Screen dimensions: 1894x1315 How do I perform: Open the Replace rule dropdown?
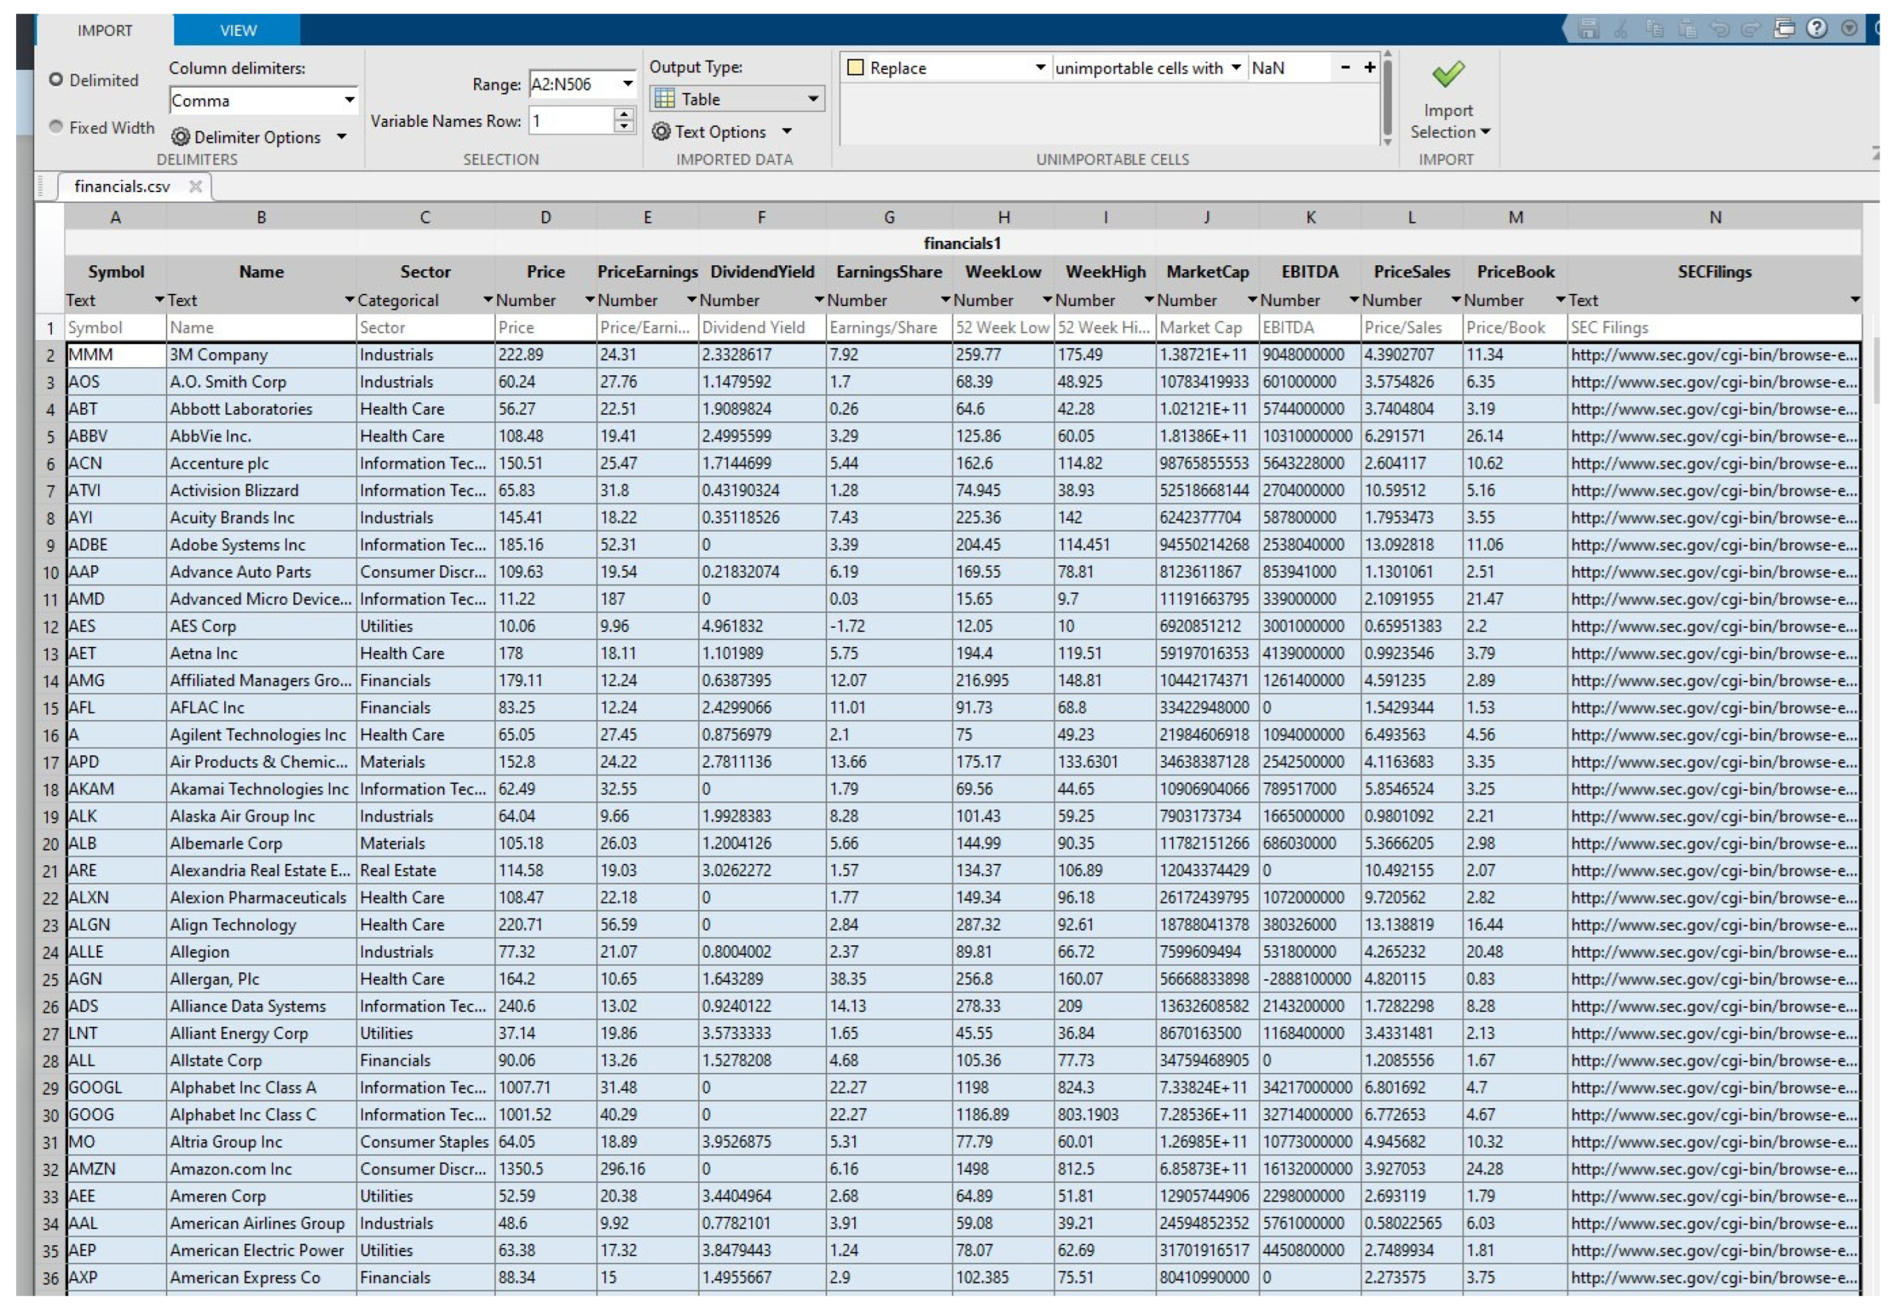(1040, 67)
